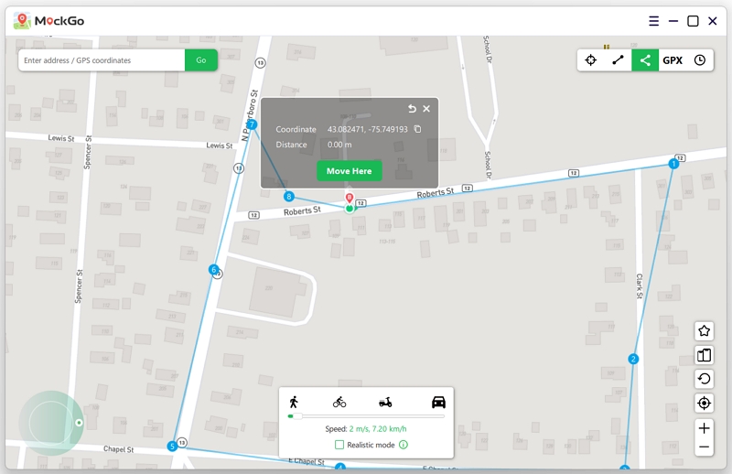Focus the address or GPS coordinates field
Image resolution: width=732 pixels, height=474 pixels.
pos(102,60)
